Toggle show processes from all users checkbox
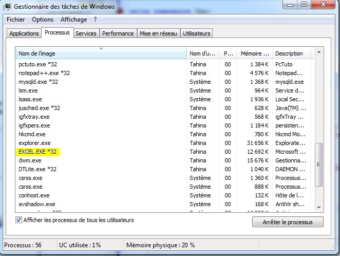Image resolution: width=340 pixels, height=256 pixels. coord(19,220)
